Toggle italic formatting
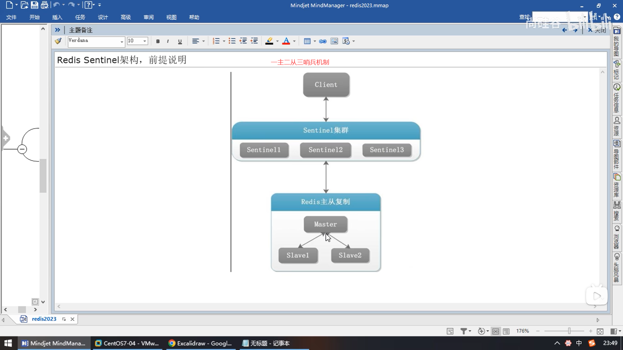 pos(168,41)
